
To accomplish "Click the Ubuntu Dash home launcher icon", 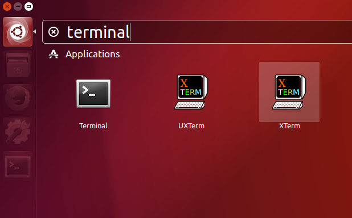I will click(18, 32).
